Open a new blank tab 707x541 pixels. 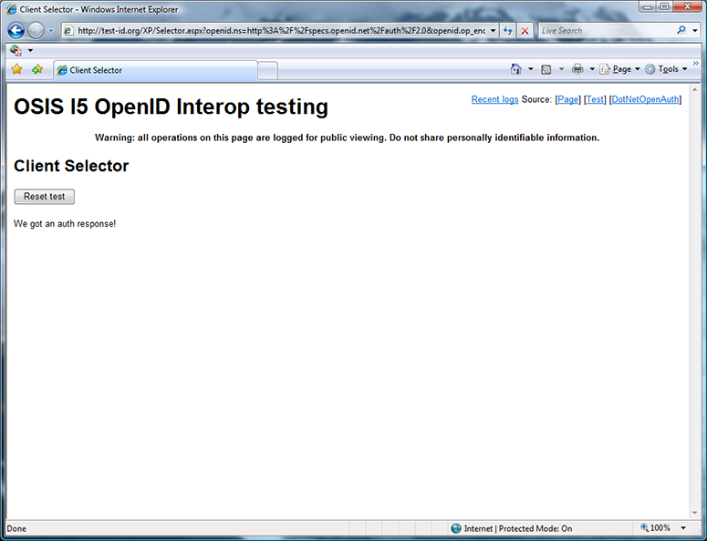click(267, 70)
